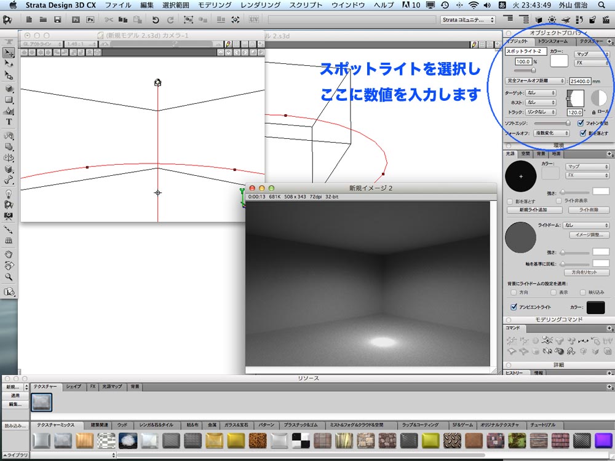The height and width of the screenshot is (461, 615).
Task: Open the トラック dropdown
Action: coord(541,112)
